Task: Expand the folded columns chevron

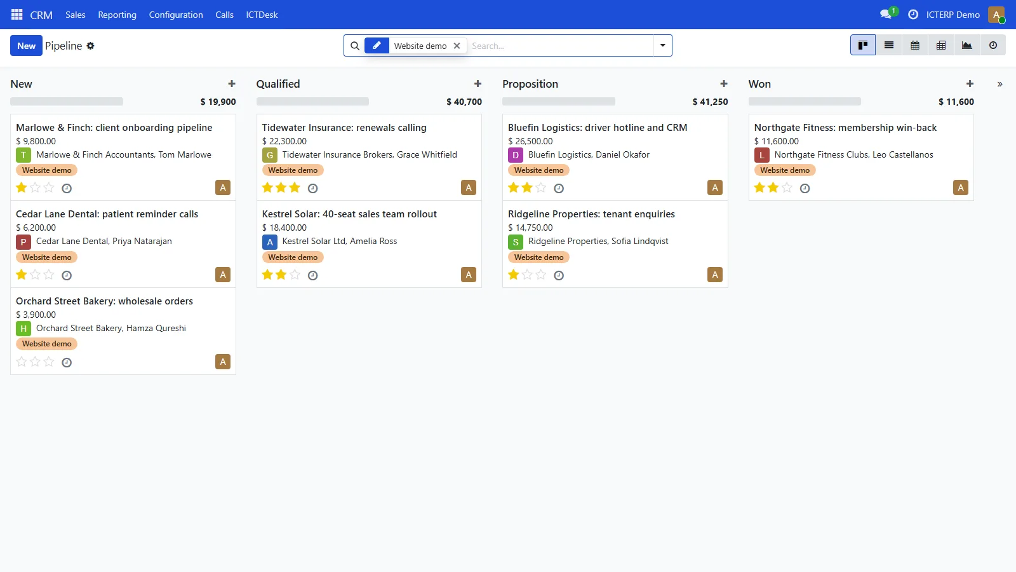Action: pos(1000,84)
